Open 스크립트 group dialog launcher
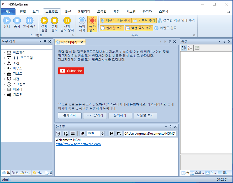This screenshot has height=183, width=233. 72,35
